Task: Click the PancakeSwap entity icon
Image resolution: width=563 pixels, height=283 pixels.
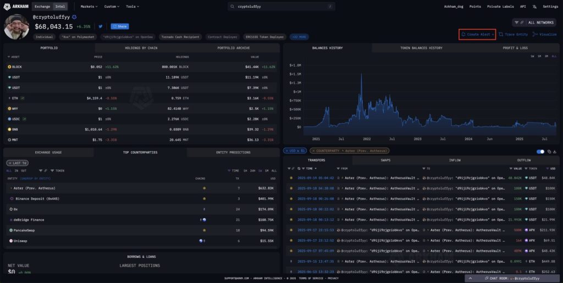Action: (x=11, y=230)
